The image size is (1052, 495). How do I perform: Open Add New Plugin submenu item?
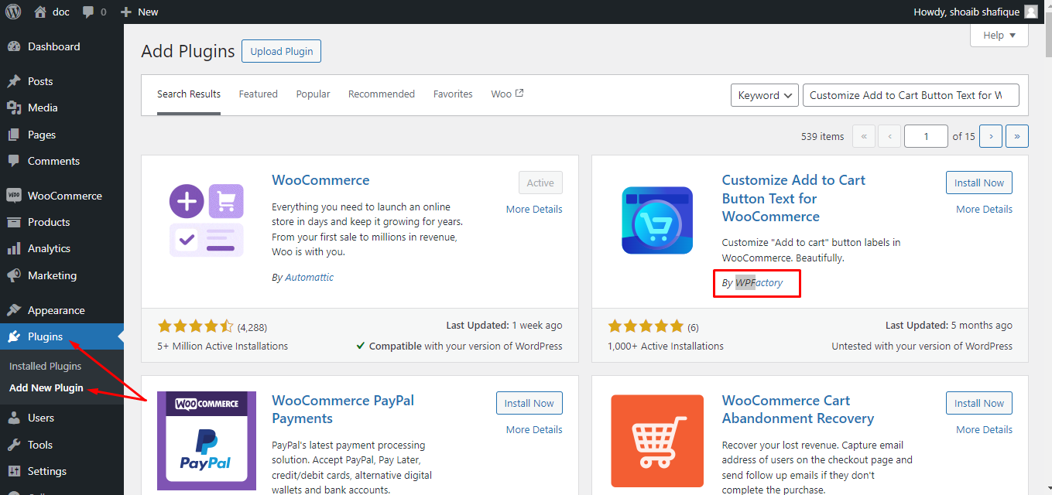pyautogui.click(x=46, y=387)
